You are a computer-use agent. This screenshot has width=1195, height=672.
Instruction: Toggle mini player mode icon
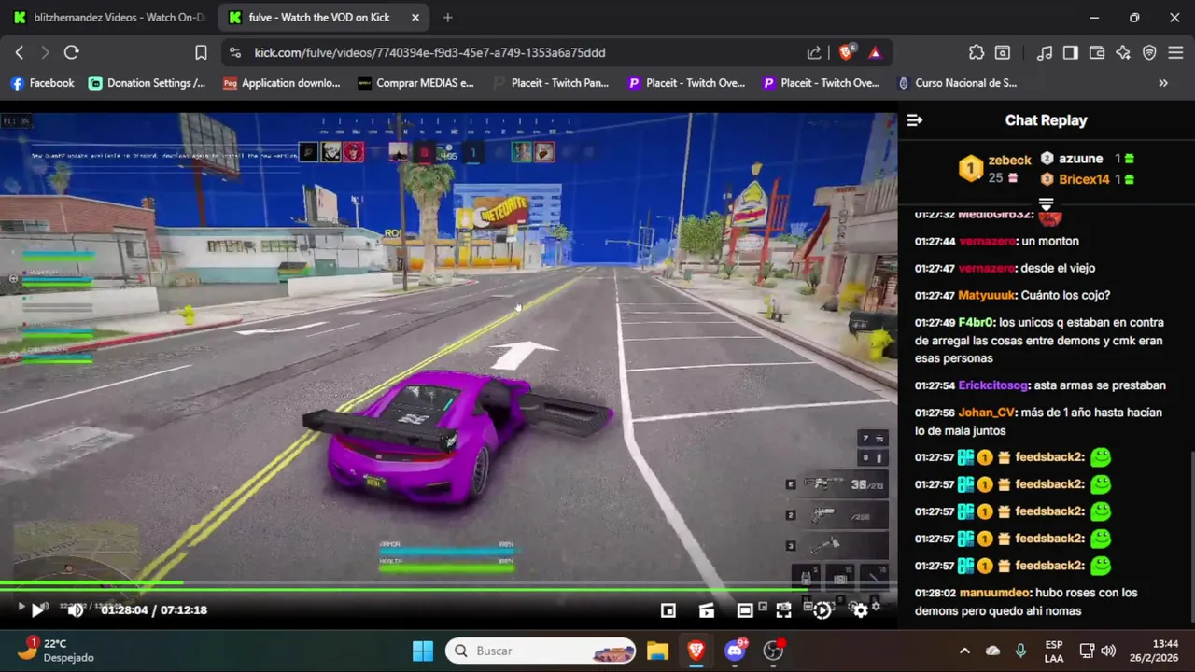click(x=668, y=609)
